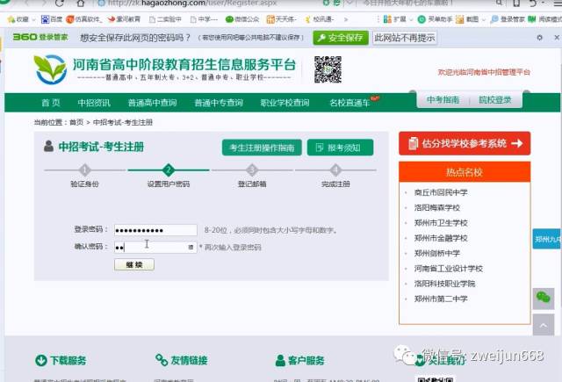Open 郑州剑桥中学 link
Viewport: 562px width, 382px height.
pyautogui.click(x=437, y=254)
